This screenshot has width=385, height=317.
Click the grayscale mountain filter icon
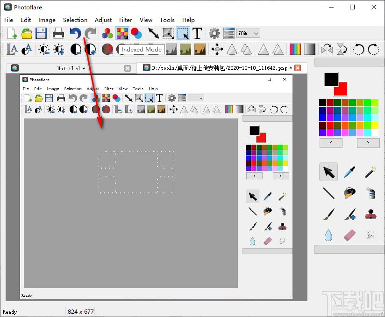(x=171, y=49)
